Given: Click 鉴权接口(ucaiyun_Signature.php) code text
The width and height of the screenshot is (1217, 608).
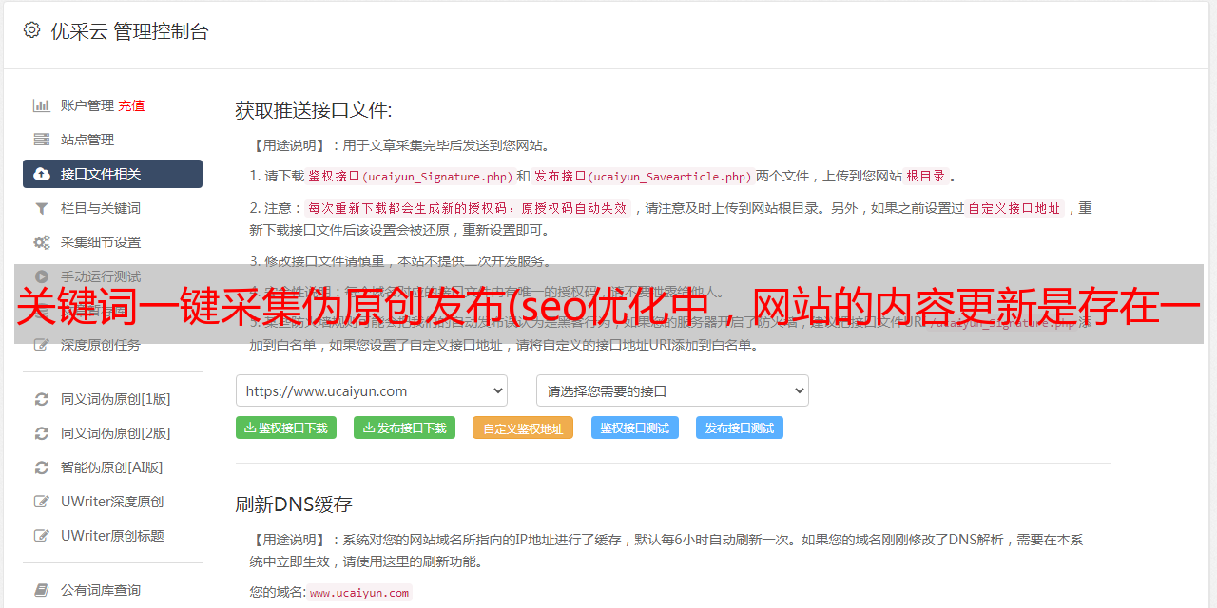Looking at the screenshot, I should click(410, 176).
